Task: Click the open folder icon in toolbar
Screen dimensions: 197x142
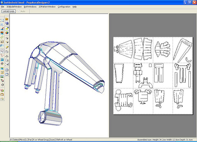Action: pyautogui.click(x=7, y=19)
